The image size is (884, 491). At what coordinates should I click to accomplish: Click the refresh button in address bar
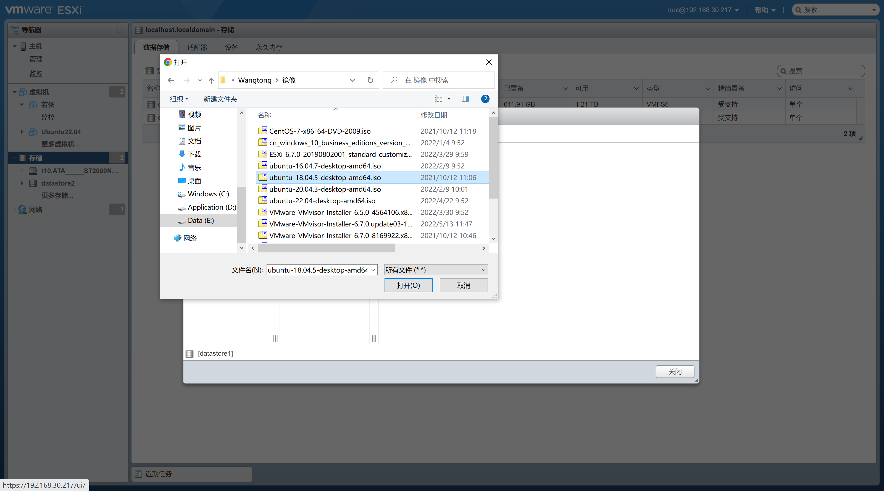pos(370,80)
